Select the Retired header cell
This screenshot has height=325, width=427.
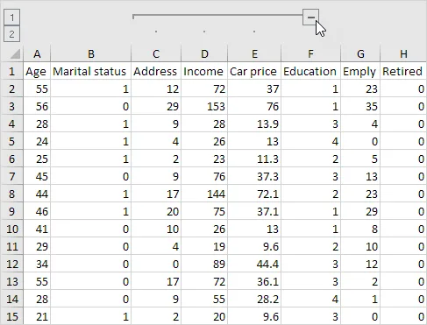(403, 71)
